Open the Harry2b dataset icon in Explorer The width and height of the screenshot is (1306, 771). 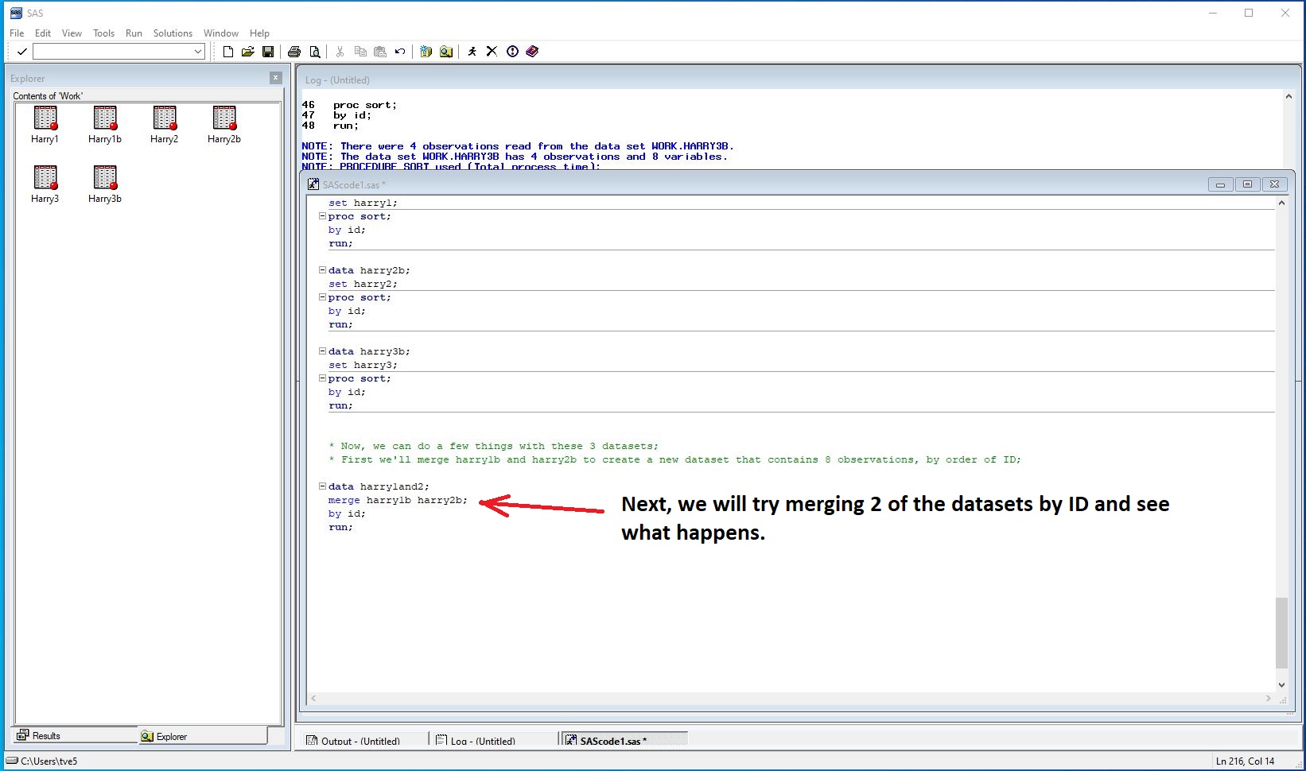[224, 119]
